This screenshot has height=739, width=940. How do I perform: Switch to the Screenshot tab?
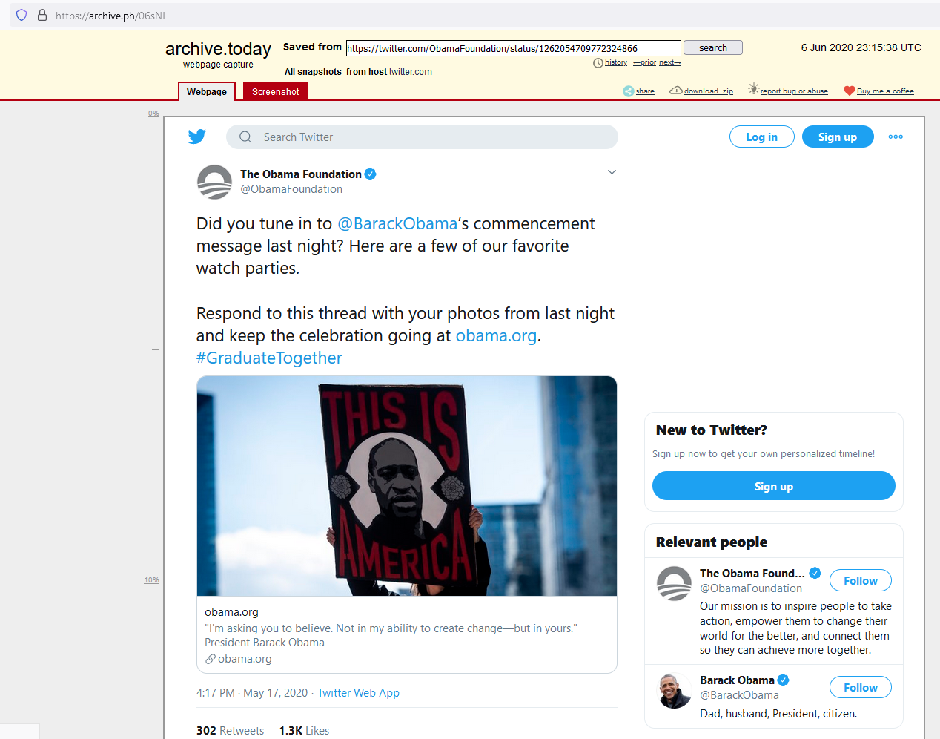coord(275,91)
